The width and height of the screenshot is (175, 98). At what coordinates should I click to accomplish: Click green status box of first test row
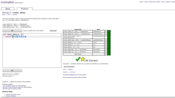[x=109, y=32]
